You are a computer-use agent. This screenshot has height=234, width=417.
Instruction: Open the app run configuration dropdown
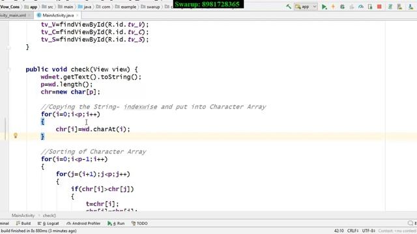click(306, 6)
